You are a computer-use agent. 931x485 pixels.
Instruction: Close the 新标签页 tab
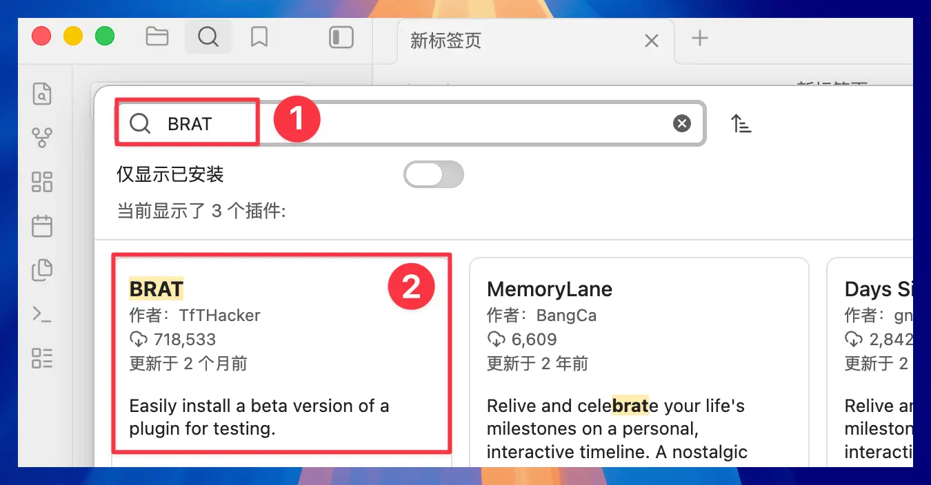(652, 41)
